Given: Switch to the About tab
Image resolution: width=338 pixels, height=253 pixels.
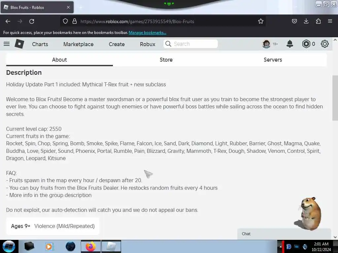Looking at the screenshot, I should click(59, 60).
